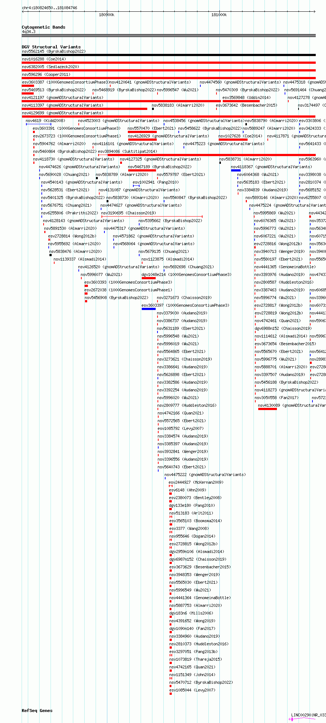Click the nsv4619 (Kidd2008) label
This screenshot has height=723, width=326.
coord(45,121)
